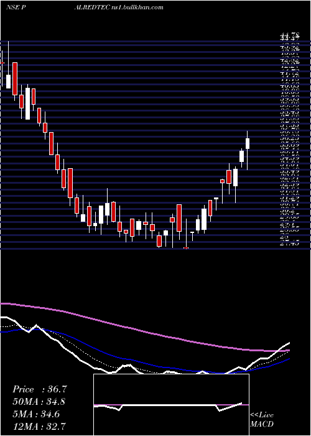
Task: Click the '<<Live MACD' label
Action: point(262,420)
